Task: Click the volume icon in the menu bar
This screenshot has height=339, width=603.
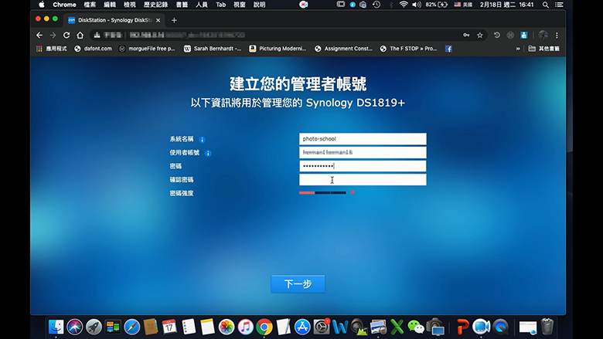Action: coord(417,5)
